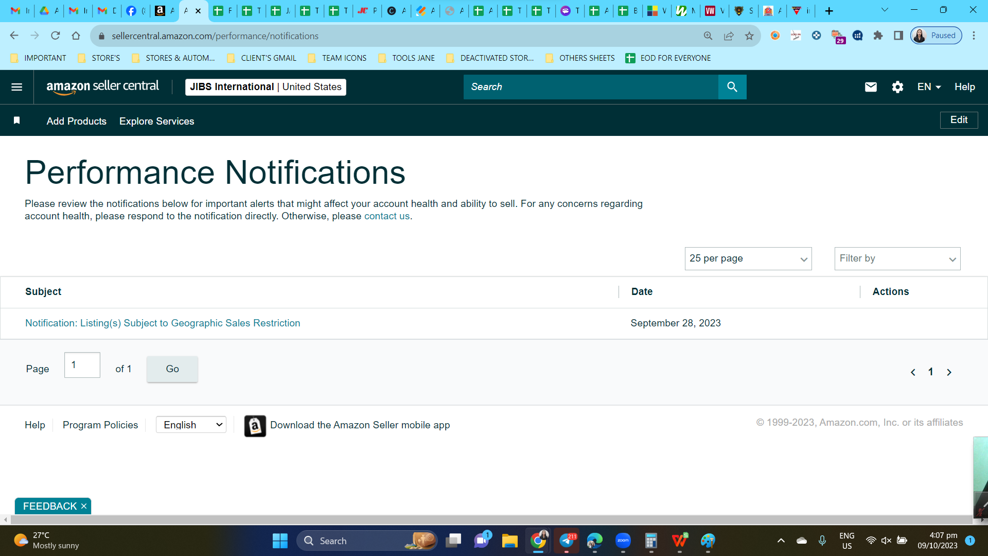The image size is (988, 556).
Task: Open the EN language dropdown
Action: click(x=929, y=87)
